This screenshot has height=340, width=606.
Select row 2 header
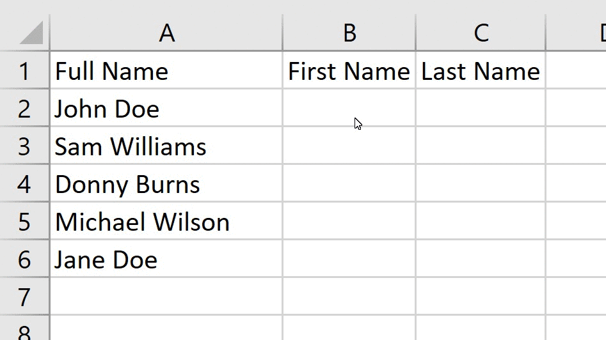coord(24,109)
